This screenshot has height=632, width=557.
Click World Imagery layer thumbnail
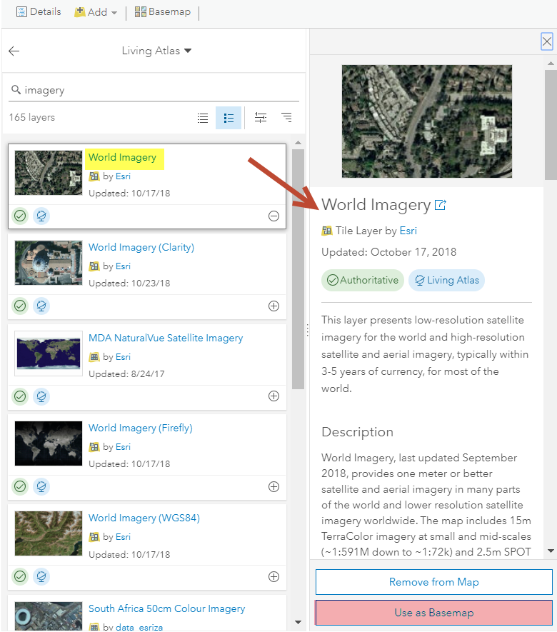pyautogui.click(x=49, y=173)
